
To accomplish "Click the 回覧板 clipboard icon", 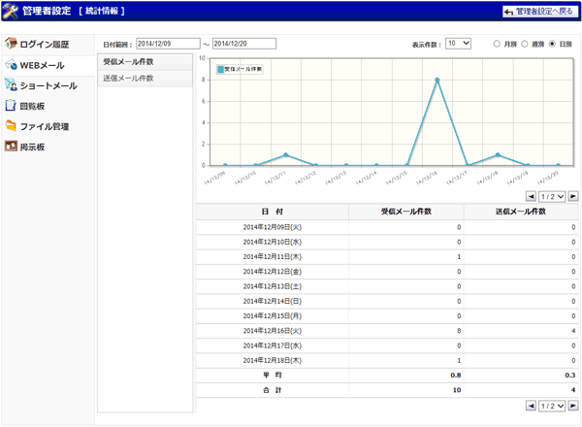I will click(x=11, y=106).
